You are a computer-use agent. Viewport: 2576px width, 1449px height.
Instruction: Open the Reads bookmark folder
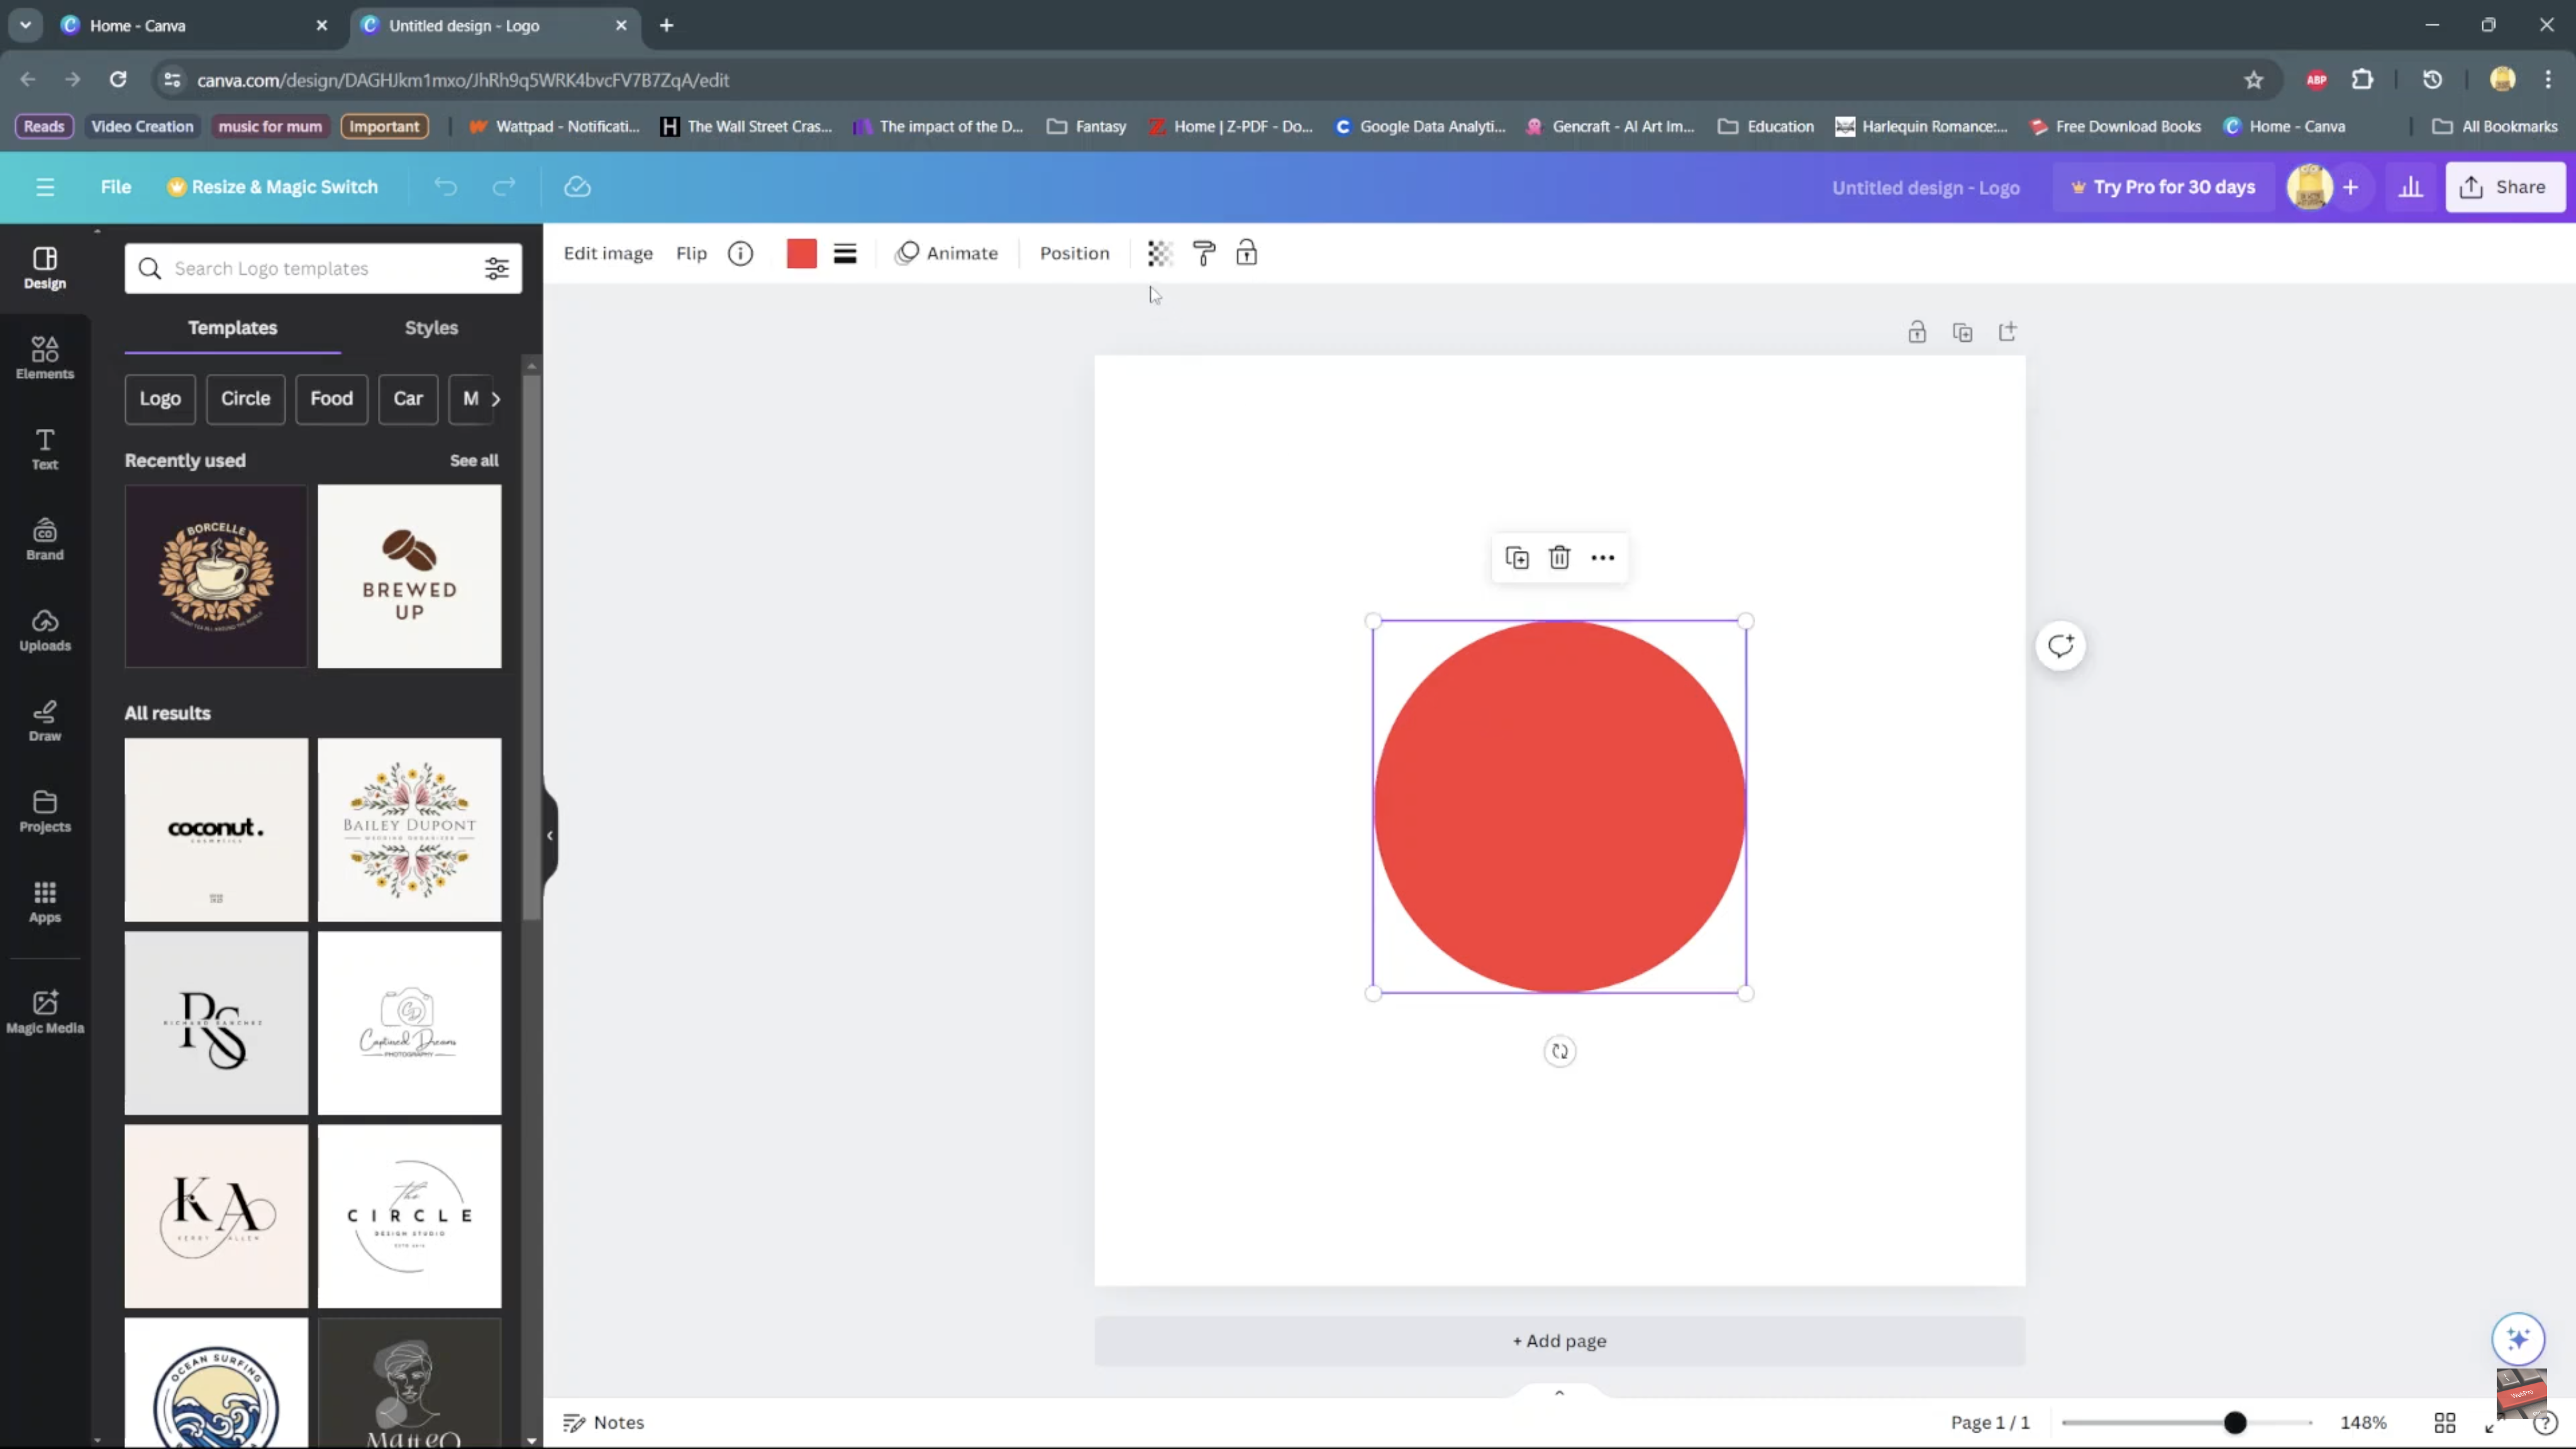click(x=44, y=126)
